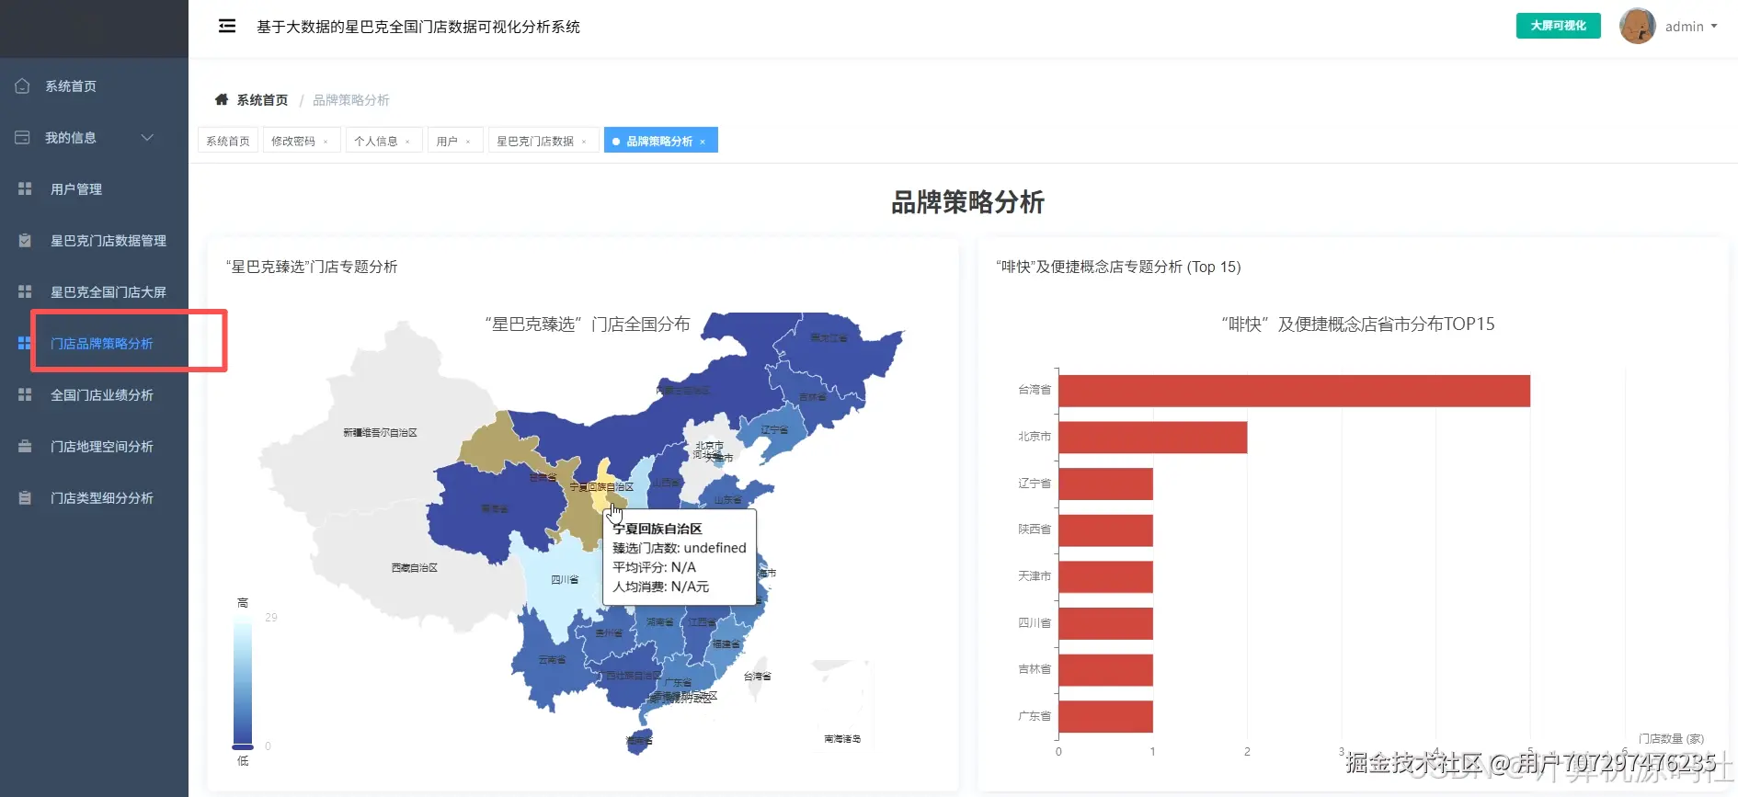Click the admin avatar picture
Viewport: 1738px width, 797px height.
1637,26
